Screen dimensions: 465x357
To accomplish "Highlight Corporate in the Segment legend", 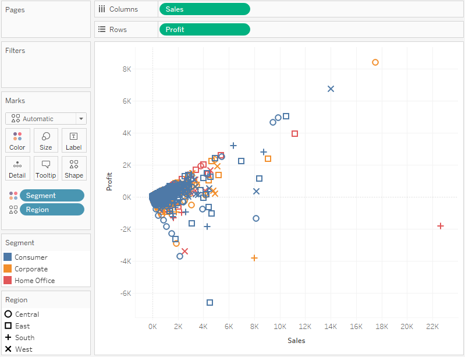I will point(31,269).
